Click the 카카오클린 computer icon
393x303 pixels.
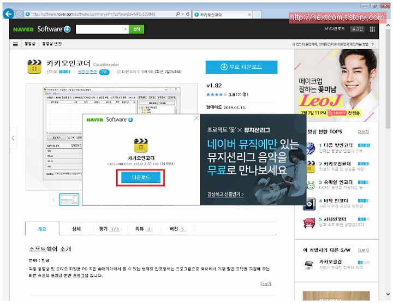coord(309,265)
